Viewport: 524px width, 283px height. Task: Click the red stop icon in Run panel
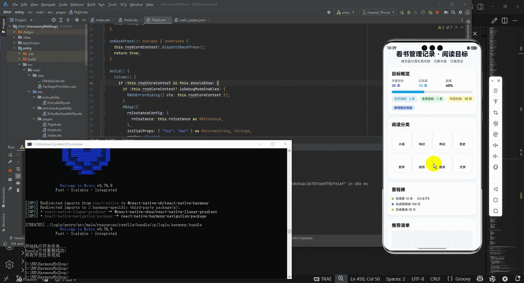[10, 171]
